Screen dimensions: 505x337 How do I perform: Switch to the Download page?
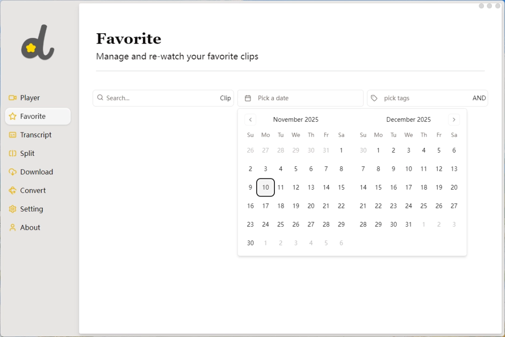pyautogui.click(x=36, y=172)
